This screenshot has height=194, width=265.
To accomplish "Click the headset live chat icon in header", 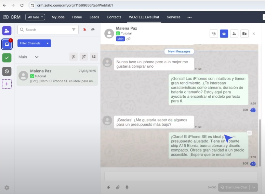I will point(214,34).
